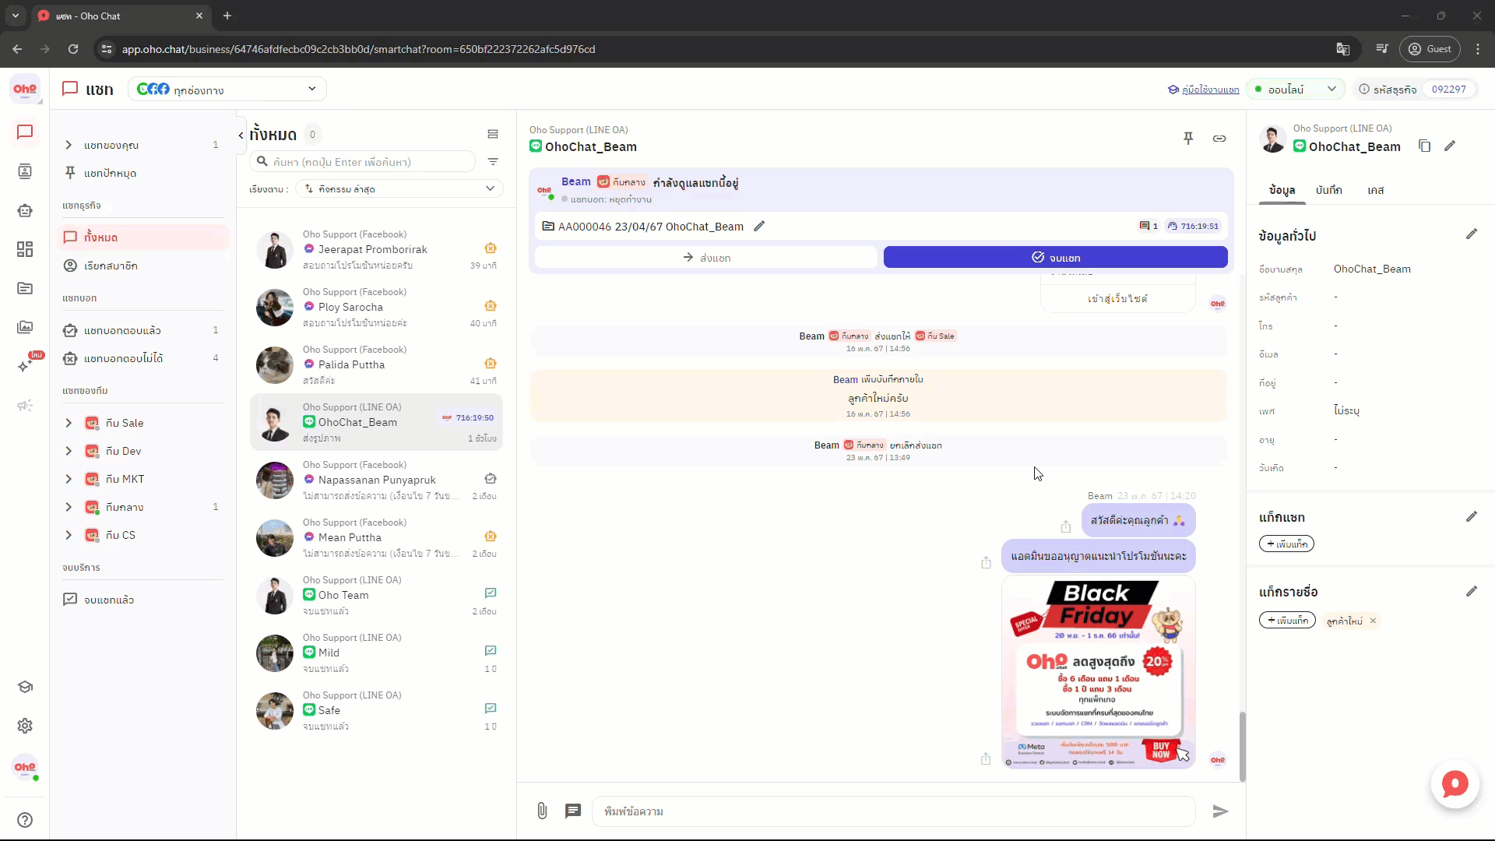Image resolution: width=1495 pixels, height=841 pixels.
Task: Open the settings gear in left rail
Action: click(x=25, y=726)
